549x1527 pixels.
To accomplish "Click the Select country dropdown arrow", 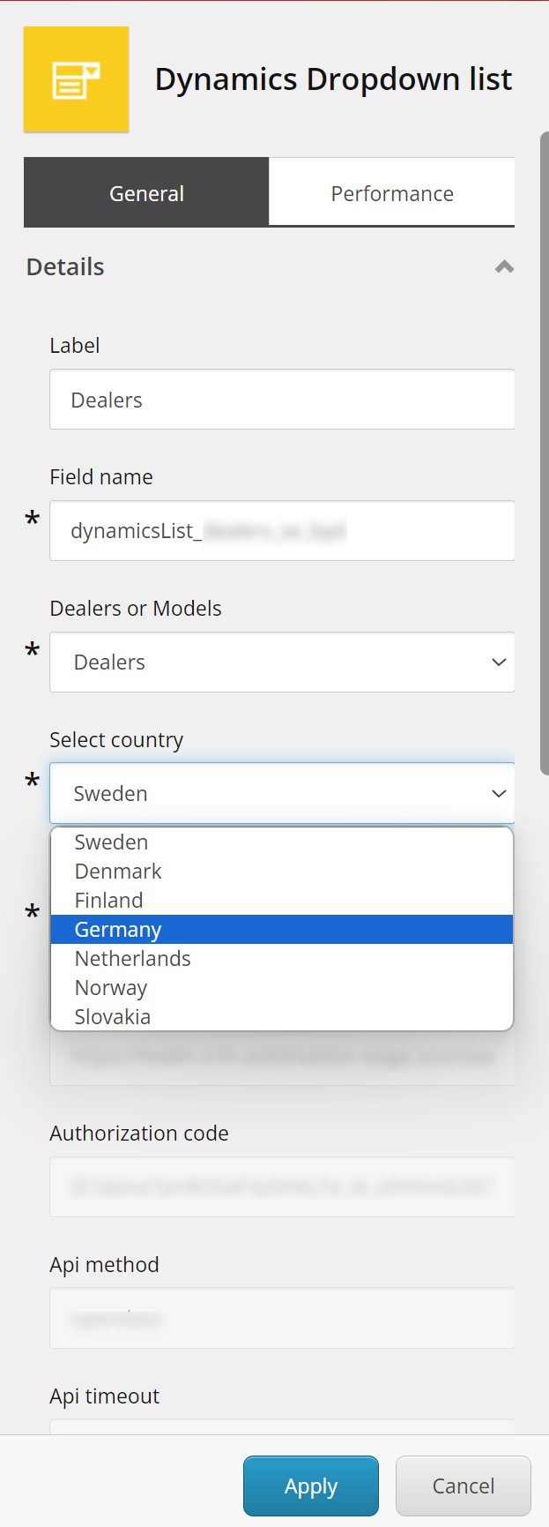I will click(x=499, y=794).
